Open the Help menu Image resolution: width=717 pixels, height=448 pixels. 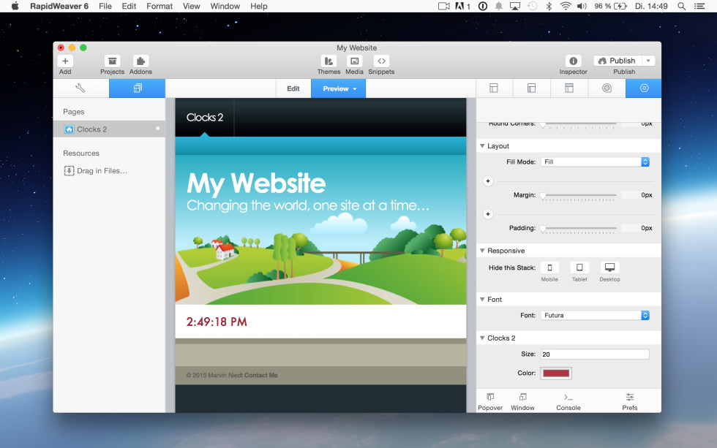point(259,7)
